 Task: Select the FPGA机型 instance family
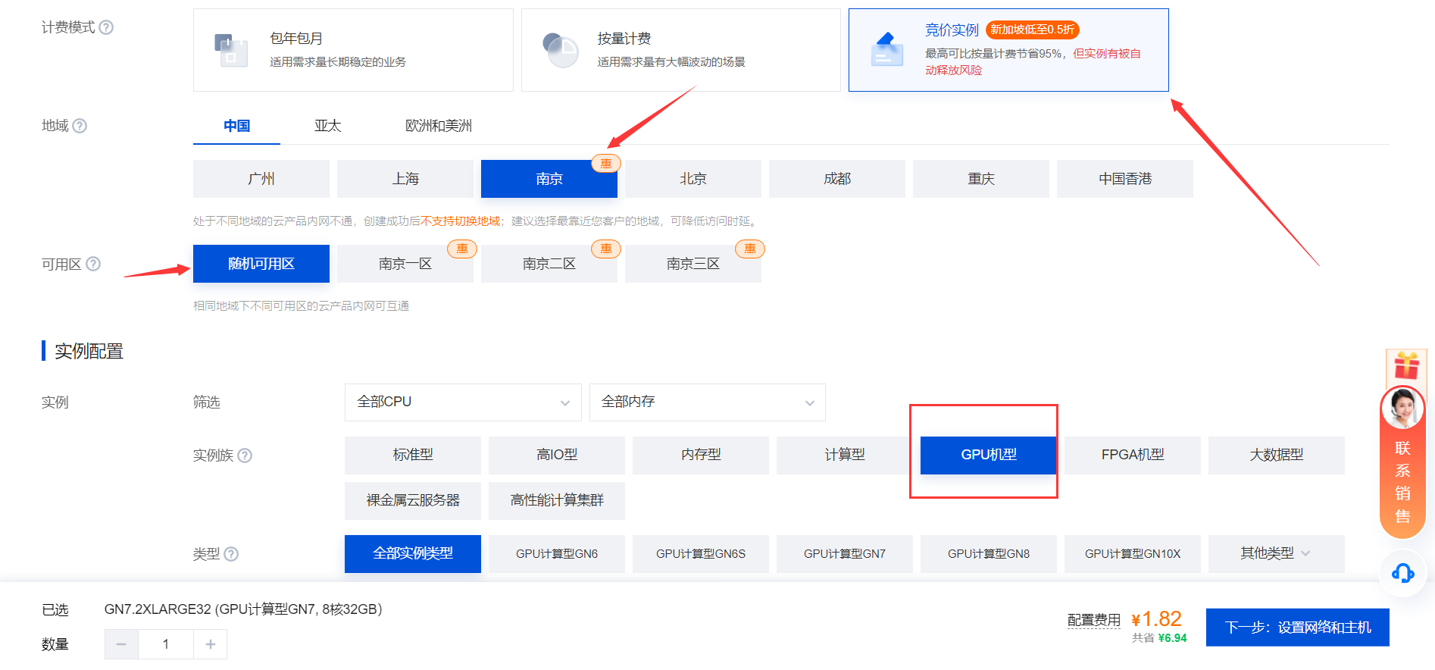click(x=1132, y=455)
